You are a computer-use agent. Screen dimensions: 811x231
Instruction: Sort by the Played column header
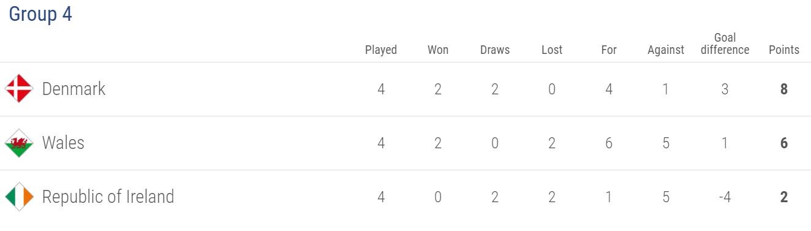coord(381,50)
